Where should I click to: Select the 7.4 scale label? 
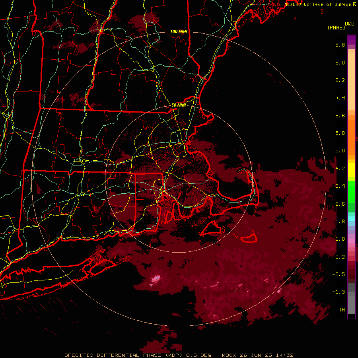point(340,98)
